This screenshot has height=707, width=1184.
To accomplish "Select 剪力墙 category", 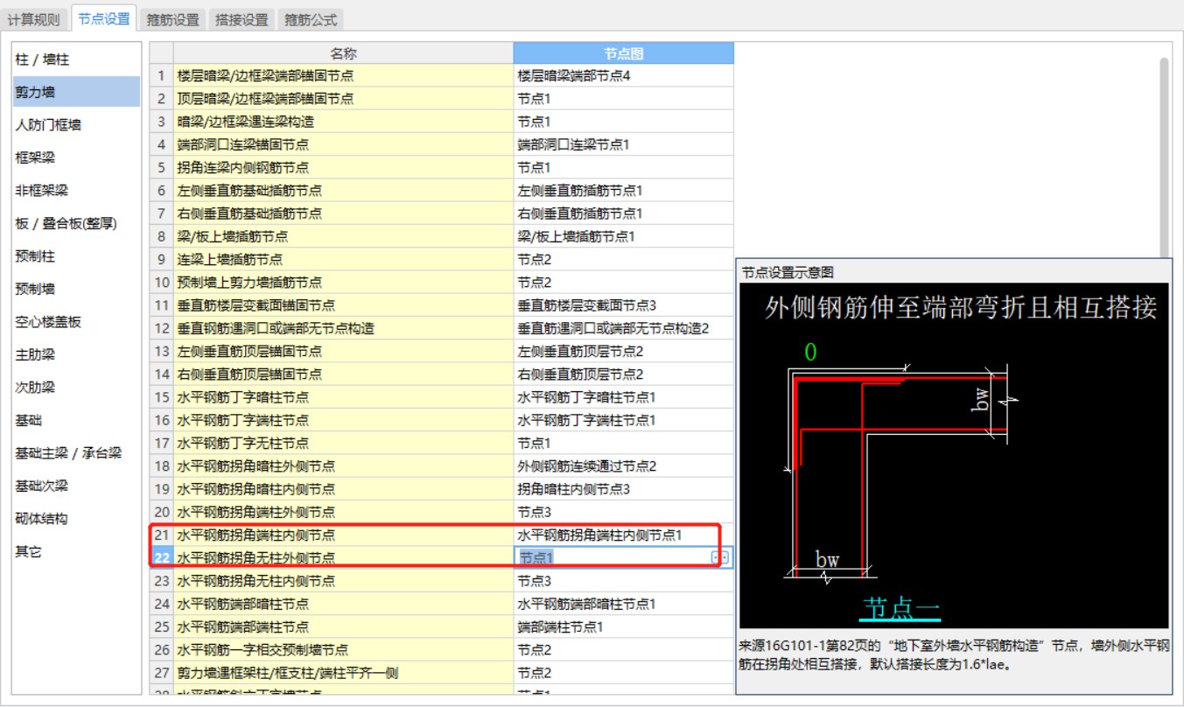I will [x=76, y=92].
